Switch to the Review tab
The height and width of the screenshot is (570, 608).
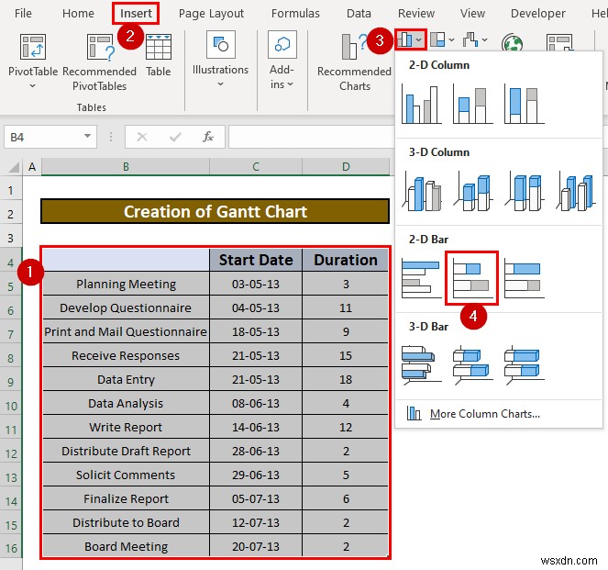[416, 14]
